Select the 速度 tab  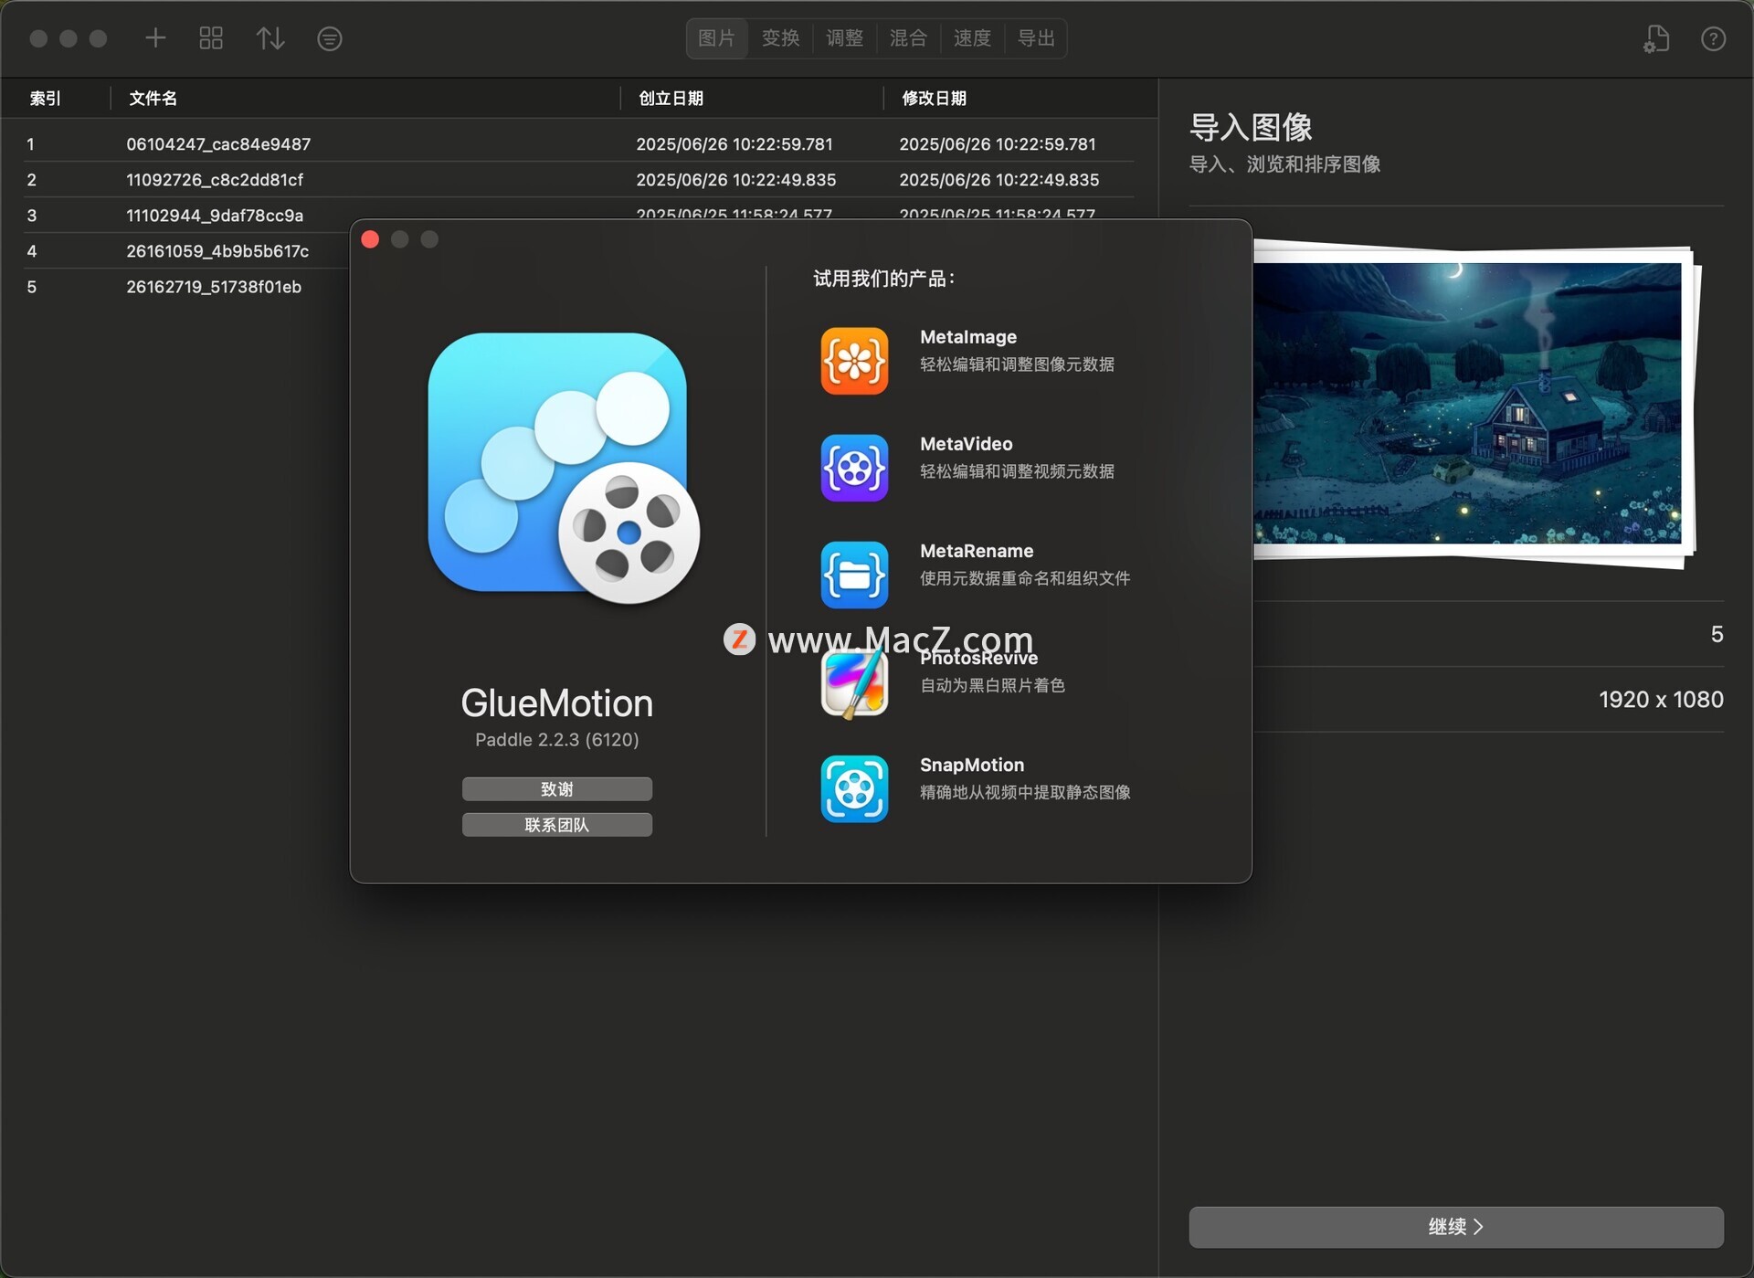tap(973, 38)
